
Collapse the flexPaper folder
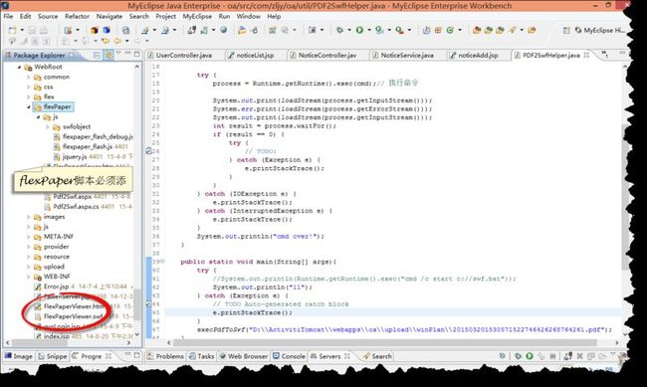pyautogui.click(x=29, y=106)
